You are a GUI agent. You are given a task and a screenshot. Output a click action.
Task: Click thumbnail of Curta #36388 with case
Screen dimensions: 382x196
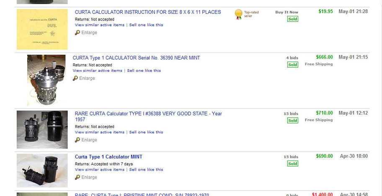point(42,130)
